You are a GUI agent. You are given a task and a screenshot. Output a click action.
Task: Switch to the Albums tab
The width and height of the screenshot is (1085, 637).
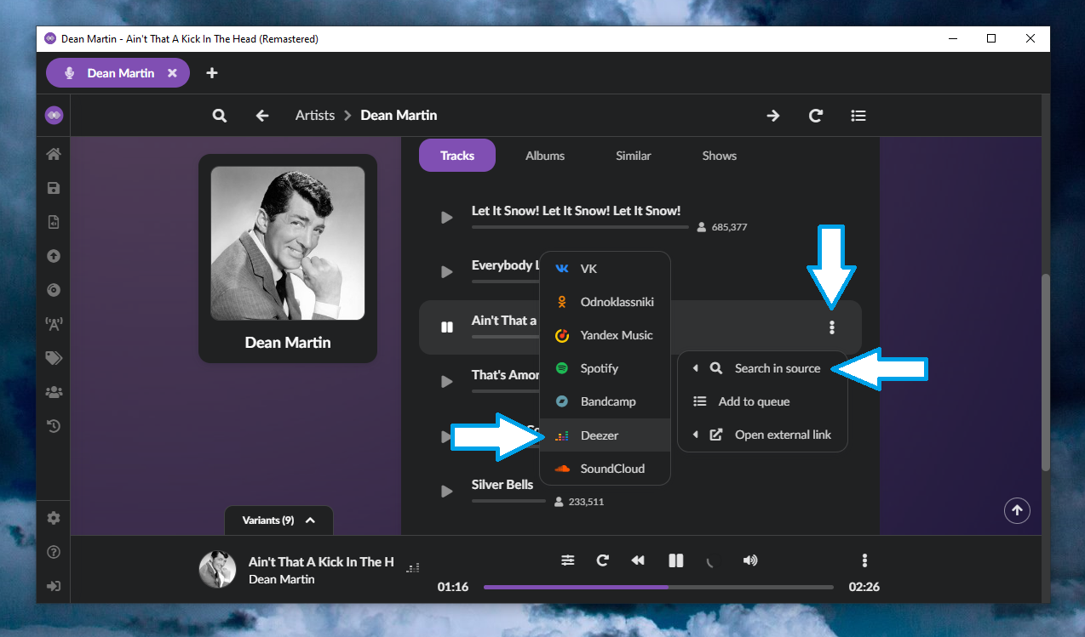[x=545, y=156]
